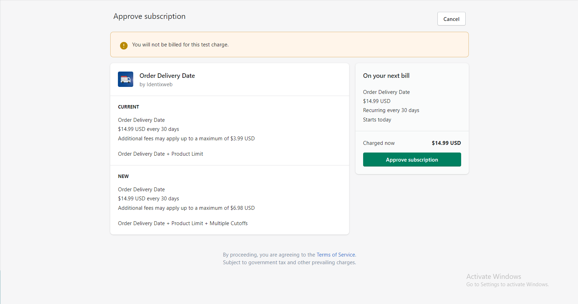
Task: Click the Order Delivery Date app icon
Action: [x=126, y=79]
